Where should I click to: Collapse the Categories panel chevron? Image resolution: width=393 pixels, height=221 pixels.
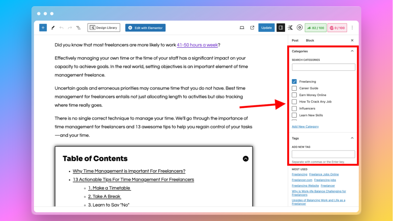[x=352, y=51]
